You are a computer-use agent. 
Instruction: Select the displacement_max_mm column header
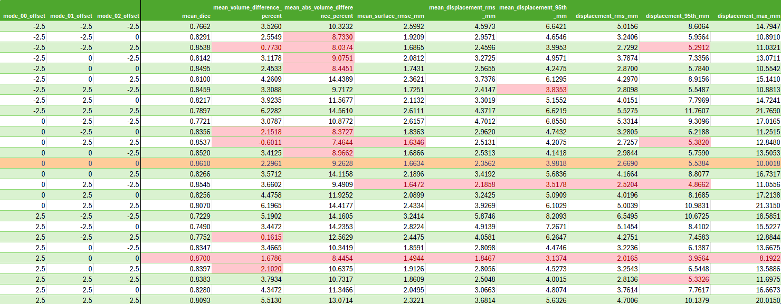point(745,11)
